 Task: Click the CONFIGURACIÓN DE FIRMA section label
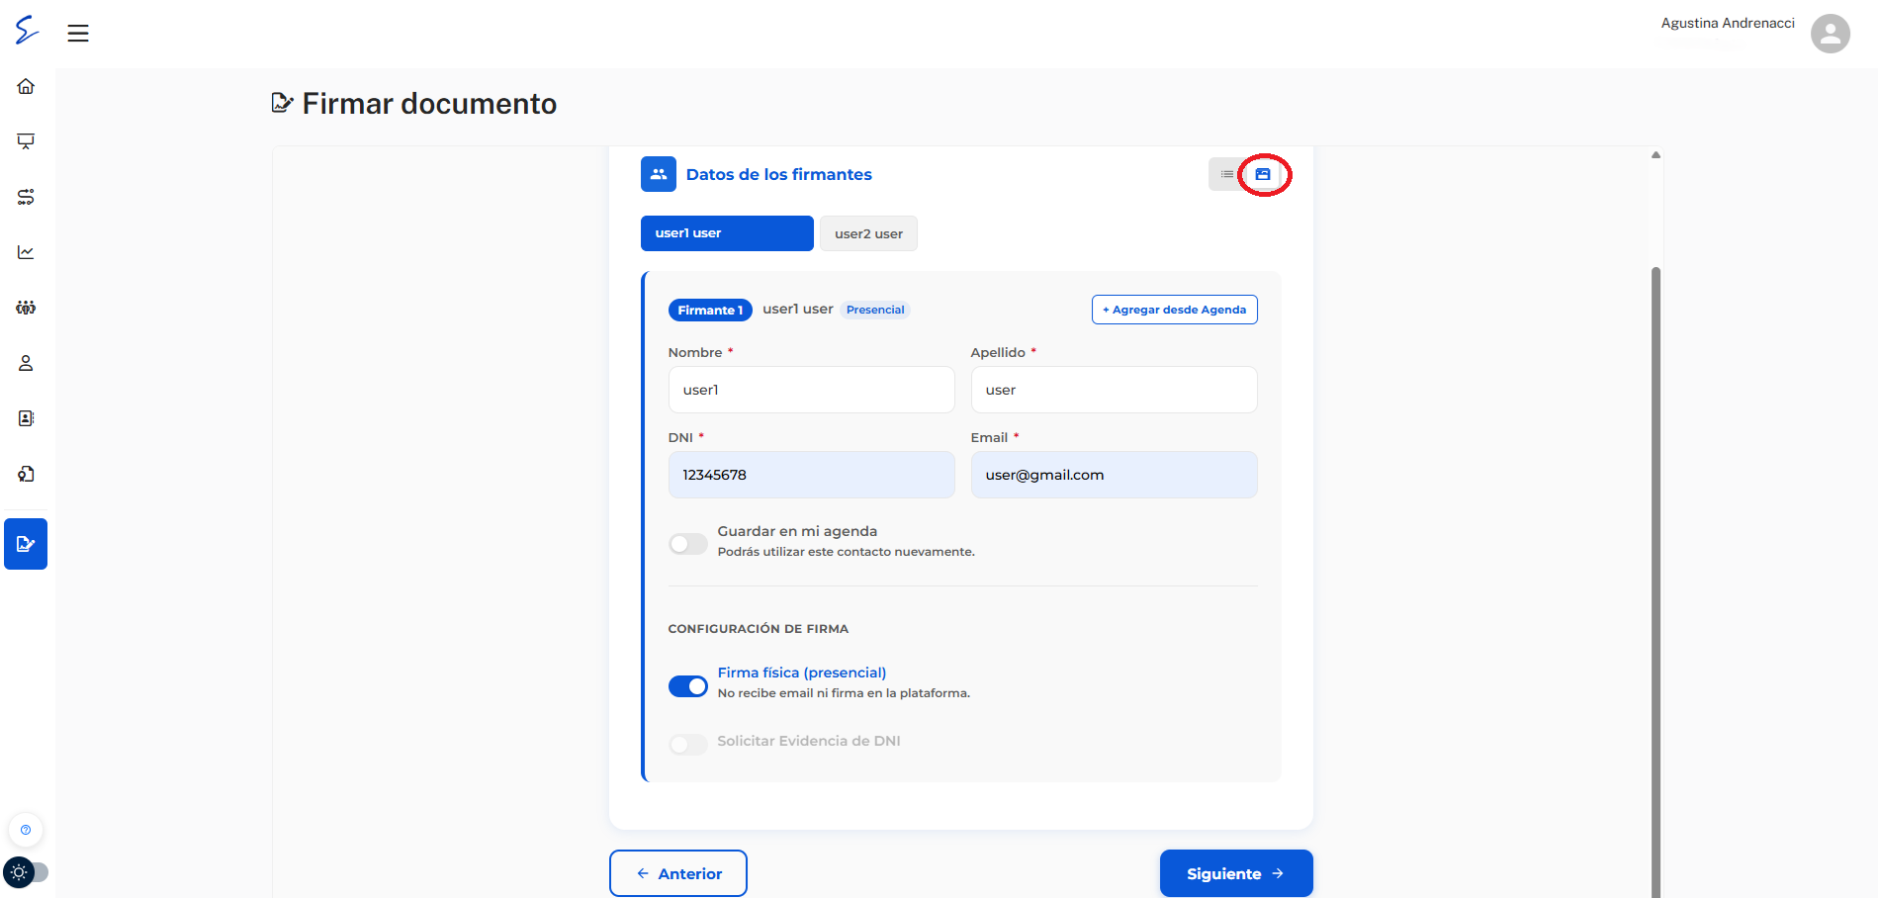759,629
